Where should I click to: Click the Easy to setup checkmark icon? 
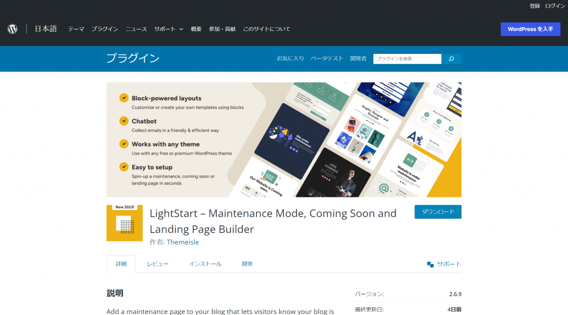pos(124,167)
